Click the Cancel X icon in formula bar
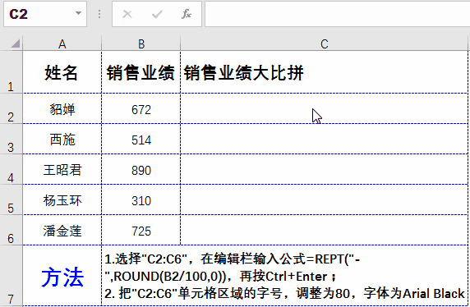 pyautogui.click(x=127, y=14)
